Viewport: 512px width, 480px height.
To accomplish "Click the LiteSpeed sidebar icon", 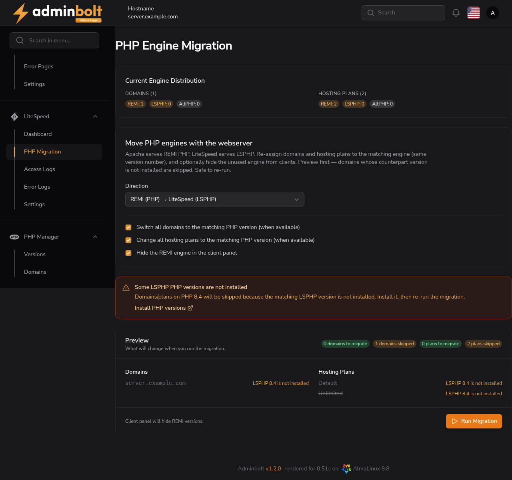I will 14,117.
